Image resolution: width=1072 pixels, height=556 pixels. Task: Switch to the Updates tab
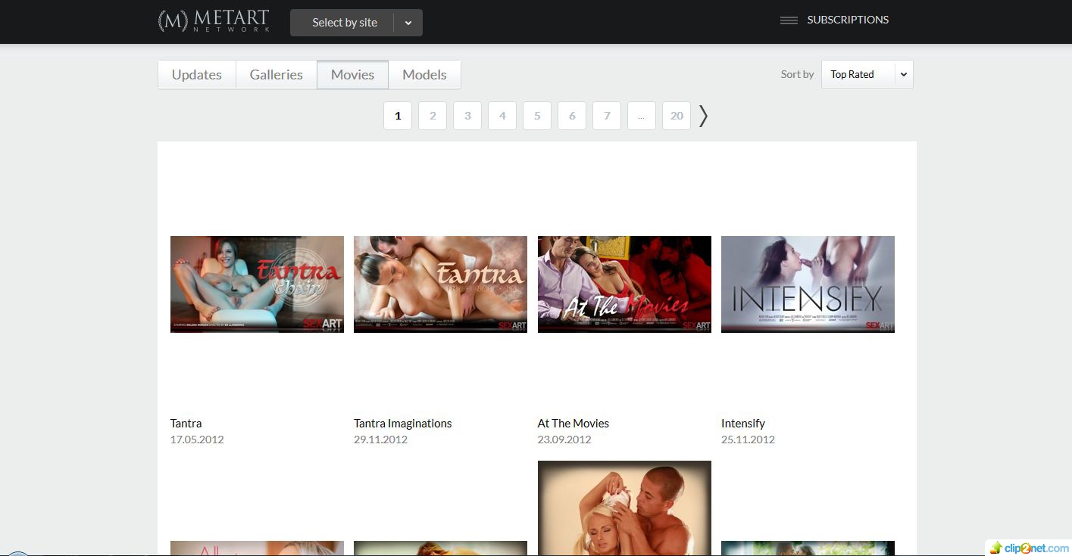(x=197, y=75)
